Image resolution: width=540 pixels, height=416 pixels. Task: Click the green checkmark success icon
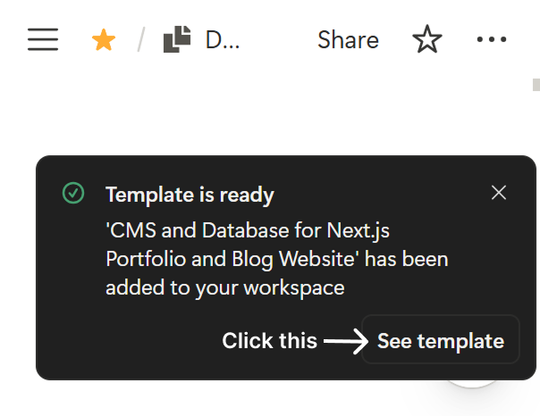[x=73, y=193]
